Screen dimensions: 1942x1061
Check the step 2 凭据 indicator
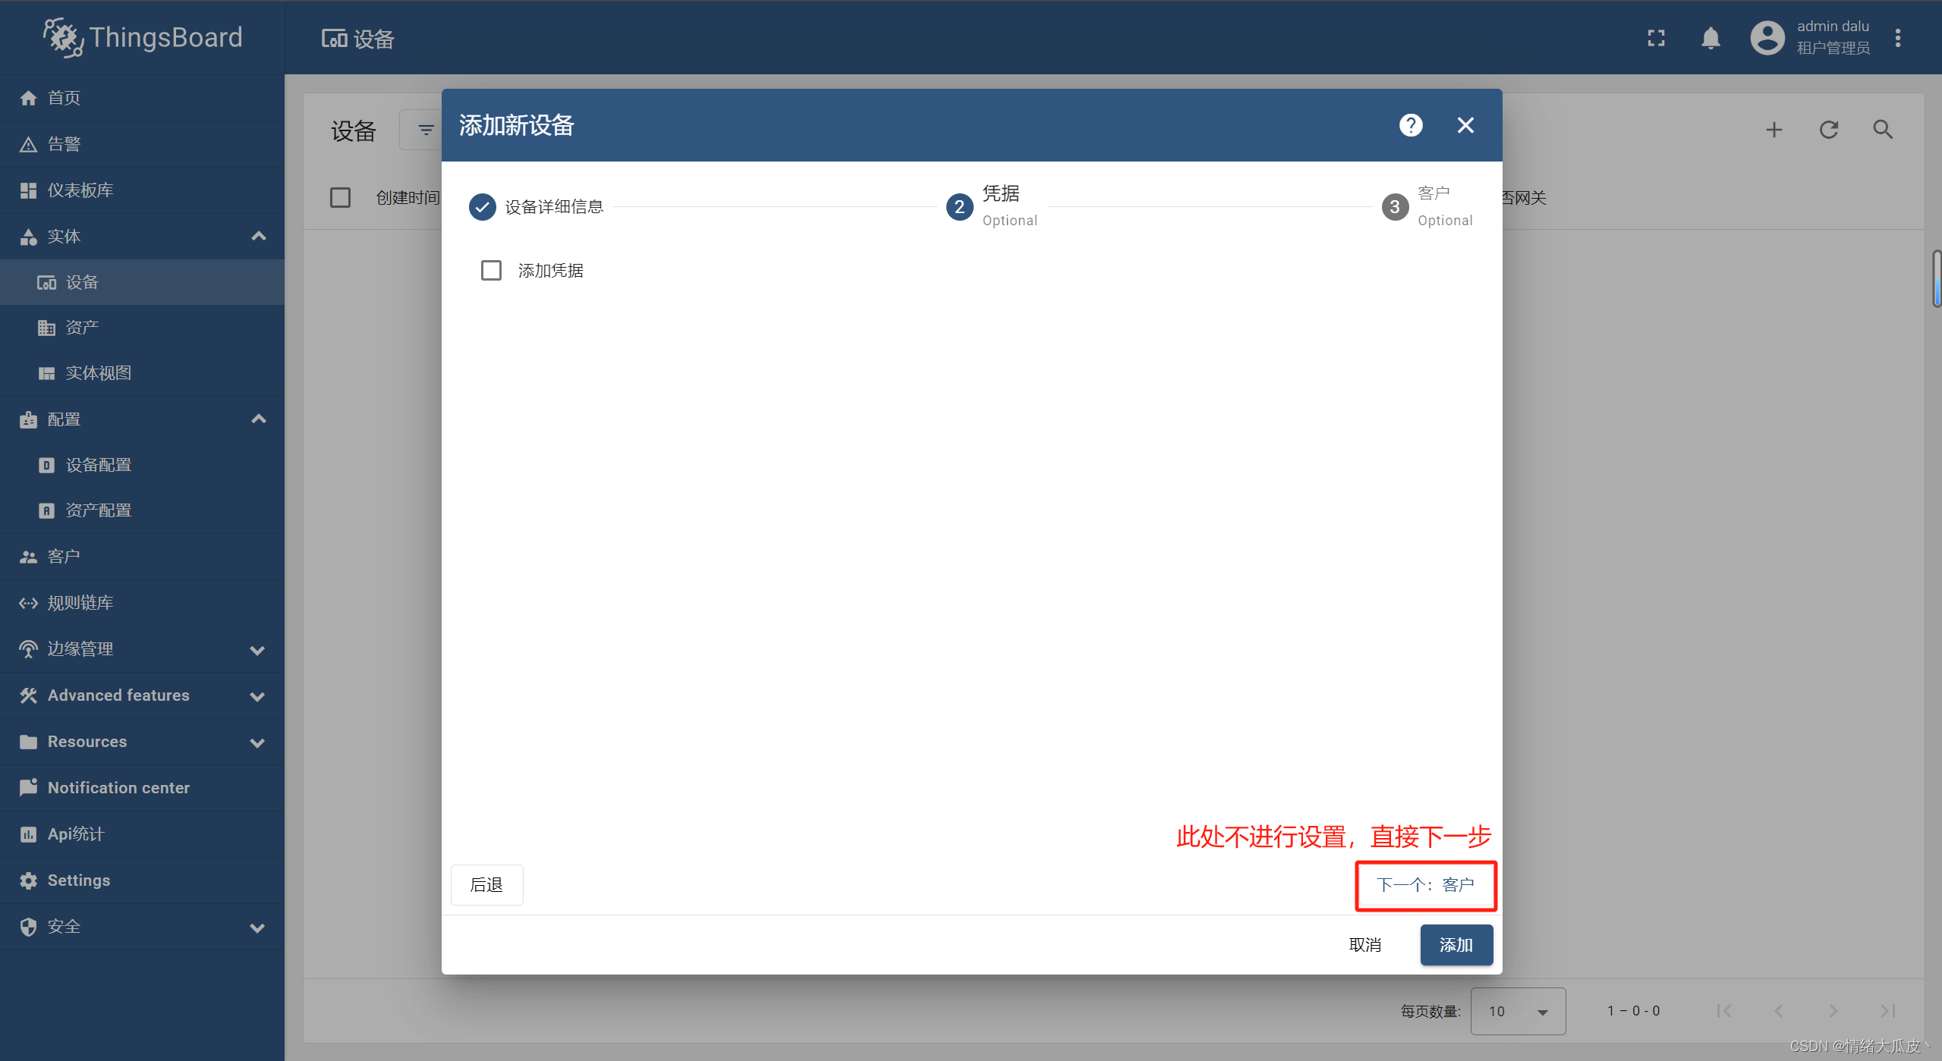pos(958,205)
